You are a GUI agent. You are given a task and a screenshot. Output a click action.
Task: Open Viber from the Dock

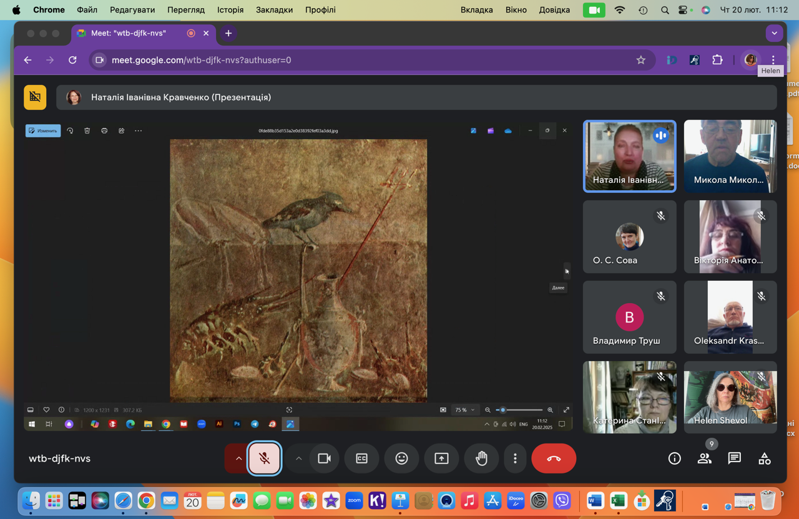[562, 500]
